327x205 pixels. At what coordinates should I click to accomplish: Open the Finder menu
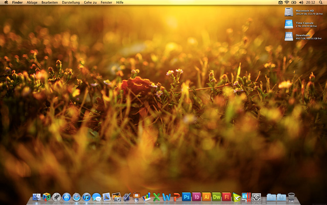(17, 2)
